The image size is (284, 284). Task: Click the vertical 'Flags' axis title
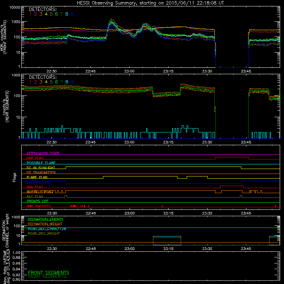click(15, 177)
